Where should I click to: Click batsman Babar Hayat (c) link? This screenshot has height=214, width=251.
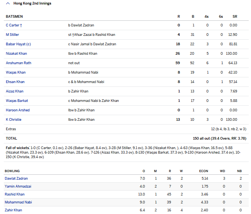point(19,44)
